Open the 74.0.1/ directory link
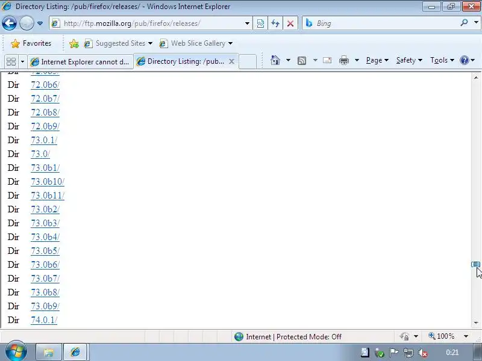Image resolution: width=482 pixels, height=361 pixels. (x=44, y=320)
